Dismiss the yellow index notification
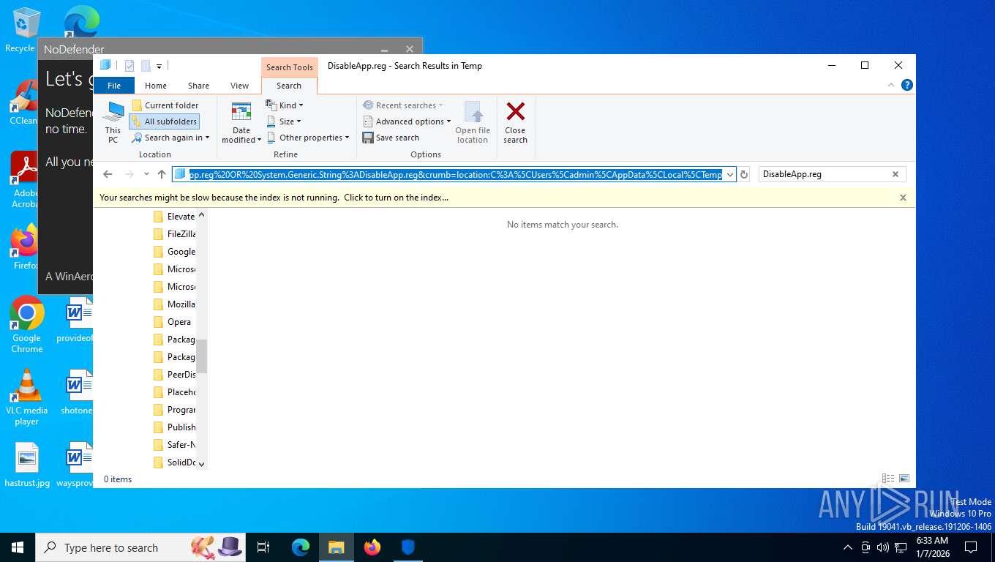The image size is (995, 562). click(x=903, y=198)
